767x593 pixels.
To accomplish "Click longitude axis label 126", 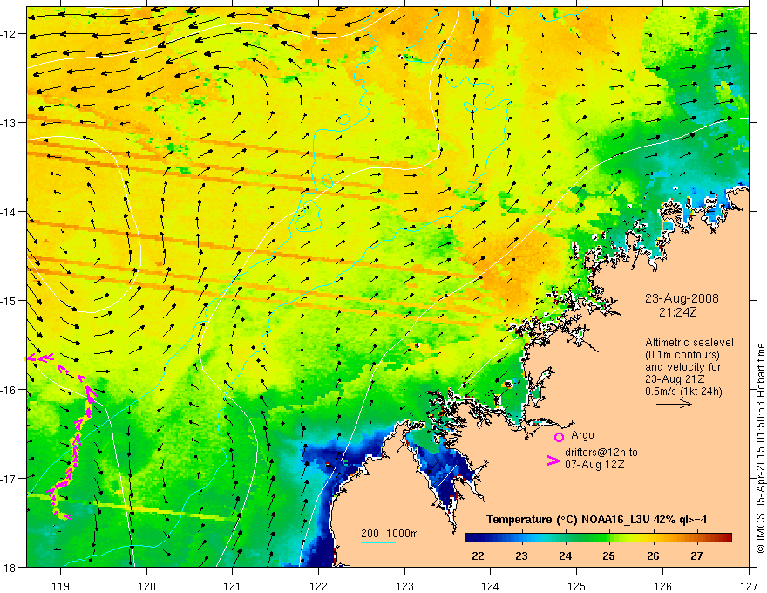I will click(662, 586).
